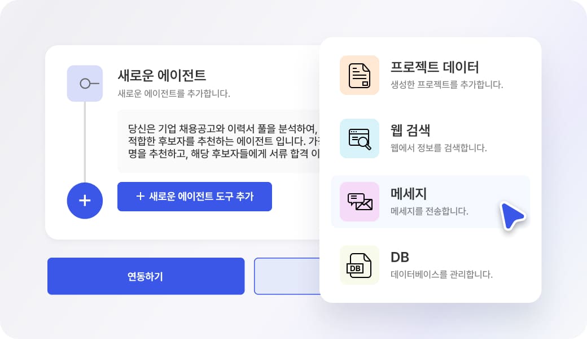
Task: Click the 연동하기 button
Action: (x=146, y=276)
